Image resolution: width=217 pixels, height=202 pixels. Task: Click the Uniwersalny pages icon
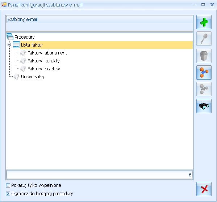pos(16,76)
